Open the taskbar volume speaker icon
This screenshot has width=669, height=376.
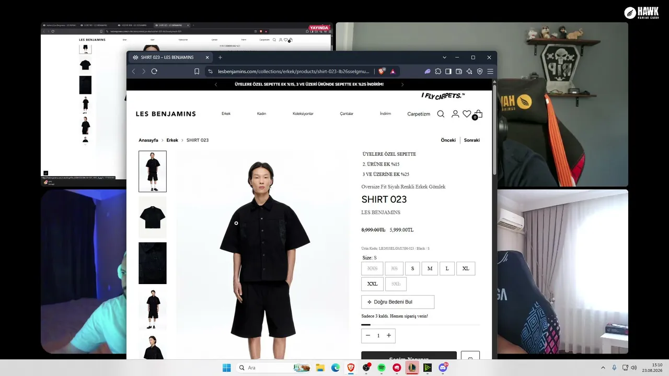pyautogui.click(x=633, y=368)
